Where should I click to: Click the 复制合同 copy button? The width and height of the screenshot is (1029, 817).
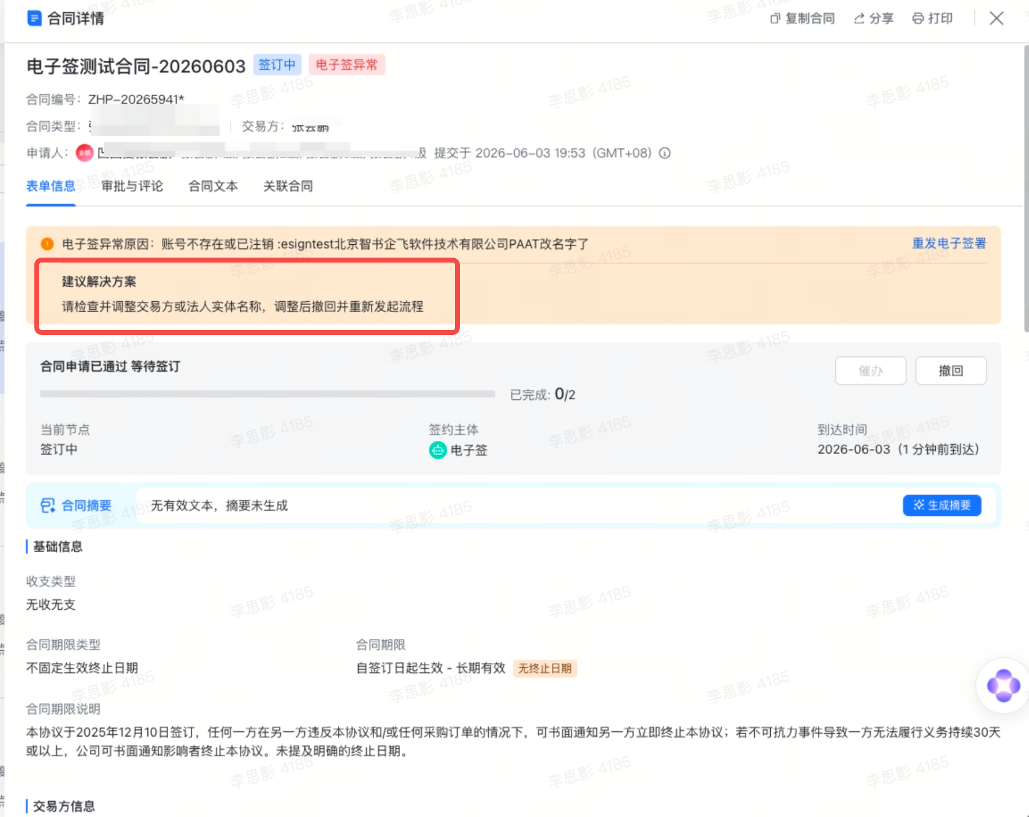tap(802, 18)
